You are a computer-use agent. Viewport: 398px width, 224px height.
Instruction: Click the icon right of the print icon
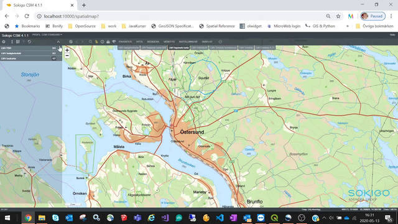[x=114, y=42]
